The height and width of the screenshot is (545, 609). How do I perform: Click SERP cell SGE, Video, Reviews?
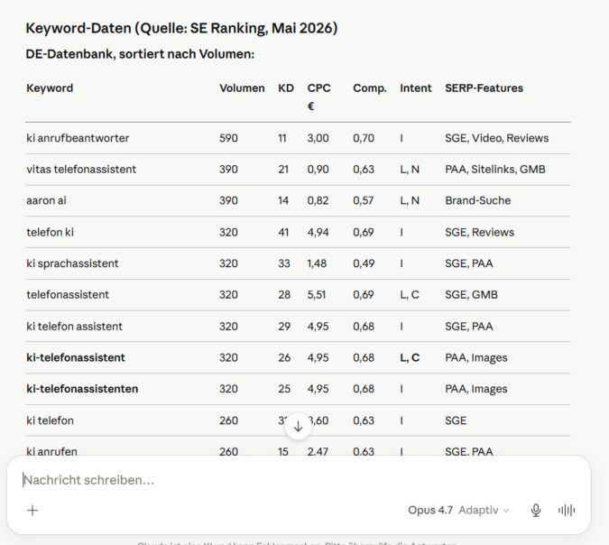tap(497, 138)
